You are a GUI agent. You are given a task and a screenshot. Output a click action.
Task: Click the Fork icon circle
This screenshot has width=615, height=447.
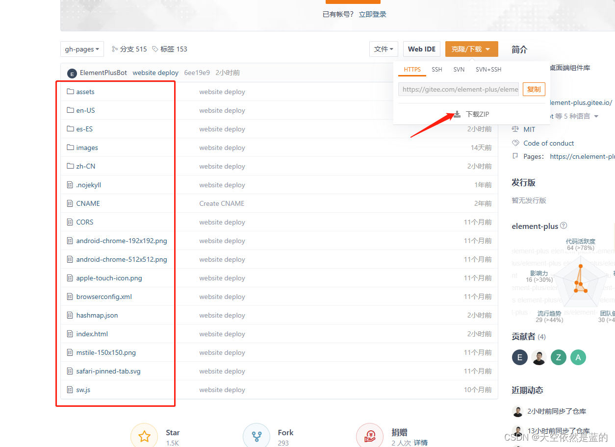point(256,436)
